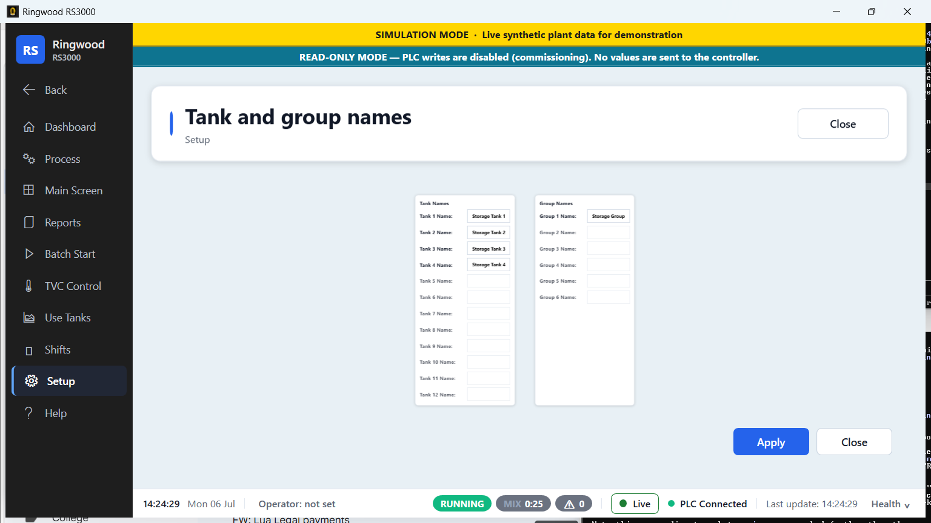The height and width of the screenshot is (523, 931).
Task: Click the empty Tank 5 Name field
Action: pos(489,281)
